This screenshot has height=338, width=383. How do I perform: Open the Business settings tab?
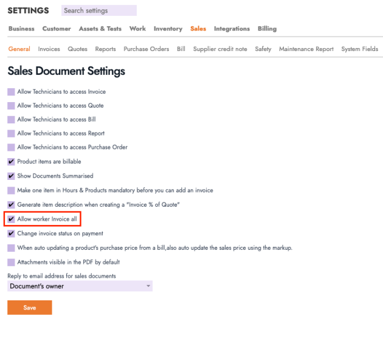coord(21,29)
